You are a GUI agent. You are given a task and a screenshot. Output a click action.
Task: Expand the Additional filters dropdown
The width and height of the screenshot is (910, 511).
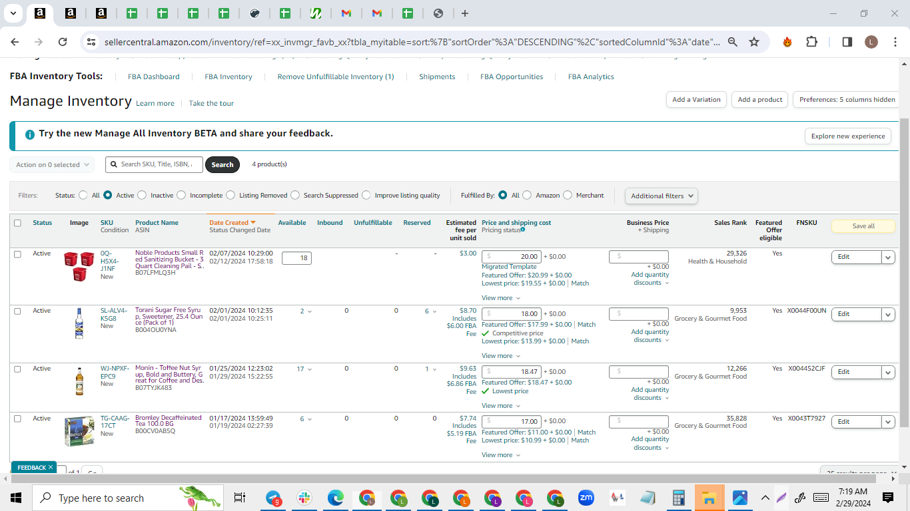click(662, 196)
